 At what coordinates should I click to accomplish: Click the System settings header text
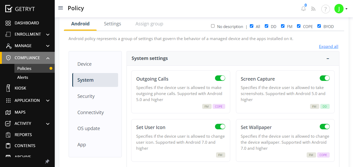click(150, 58)
